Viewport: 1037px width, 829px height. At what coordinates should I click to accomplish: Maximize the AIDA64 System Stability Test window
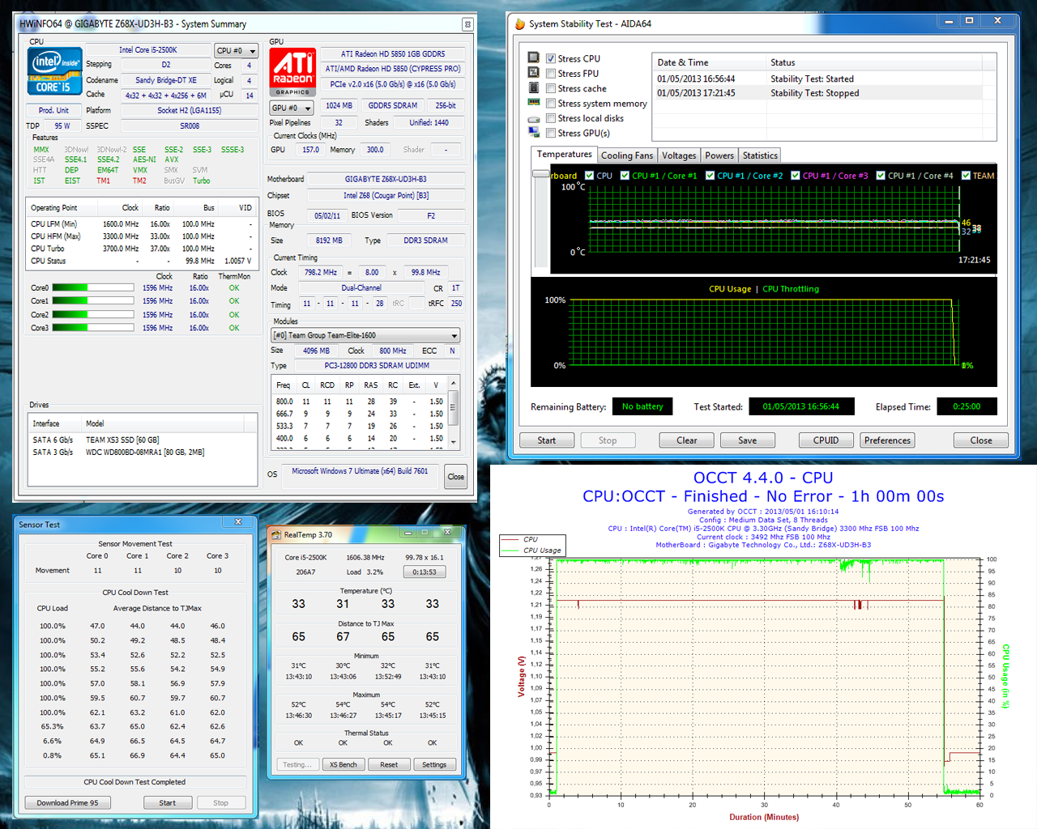969,20
